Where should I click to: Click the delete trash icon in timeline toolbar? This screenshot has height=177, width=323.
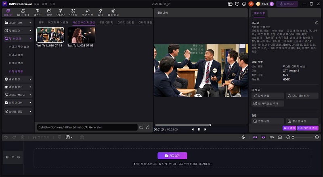(x=23, y=137)
